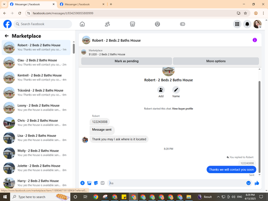
Task: Open the Facebook Home icon
Action: point(82,24)
